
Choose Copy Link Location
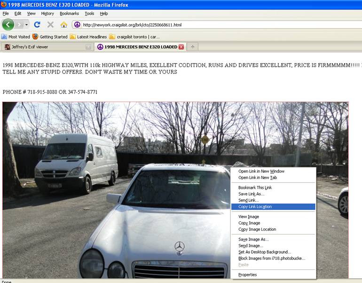[x=273, y=207]
